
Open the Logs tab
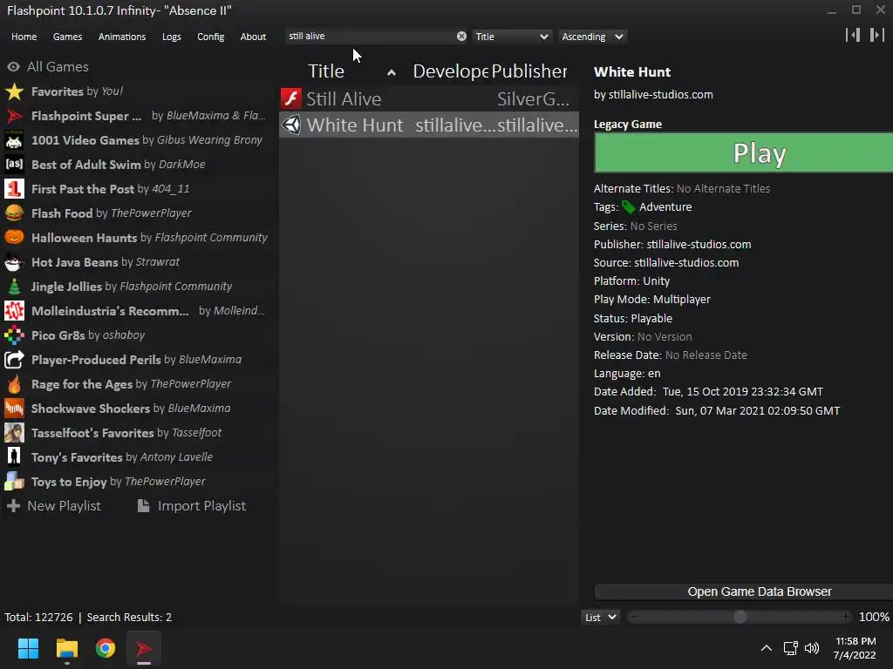pos(172,37)
